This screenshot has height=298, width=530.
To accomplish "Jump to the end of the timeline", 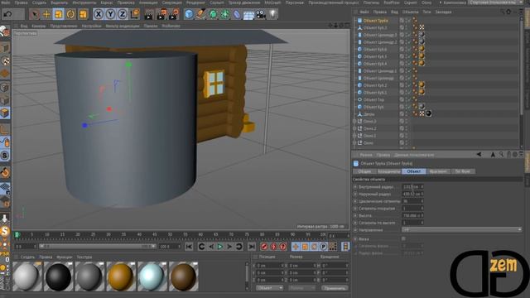I will pyautogui.click(x=252, y=247).
